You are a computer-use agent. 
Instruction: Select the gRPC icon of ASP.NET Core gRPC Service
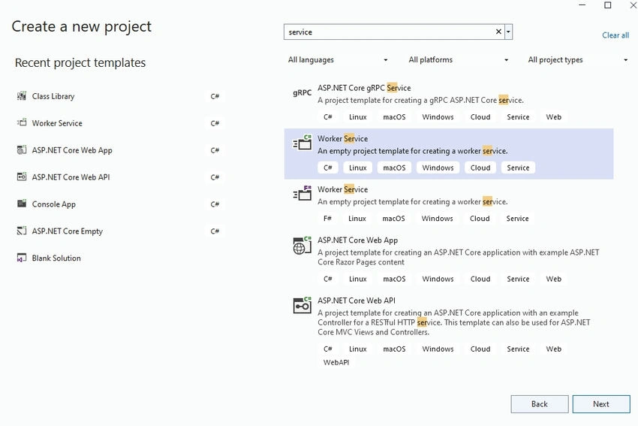pos(302,93)
